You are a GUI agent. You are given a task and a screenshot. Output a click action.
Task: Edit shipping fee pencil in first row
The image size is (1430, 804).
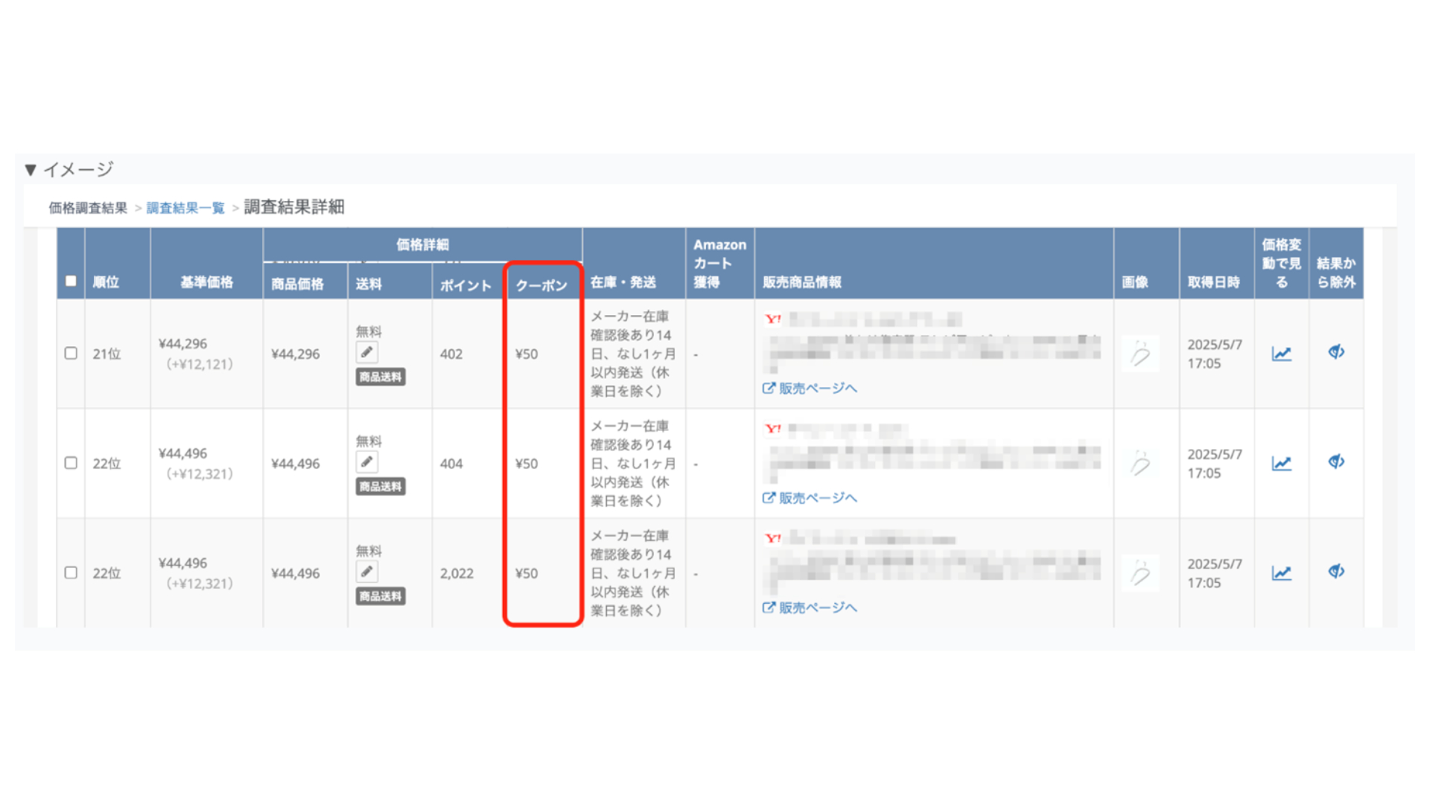pos(366,352)
